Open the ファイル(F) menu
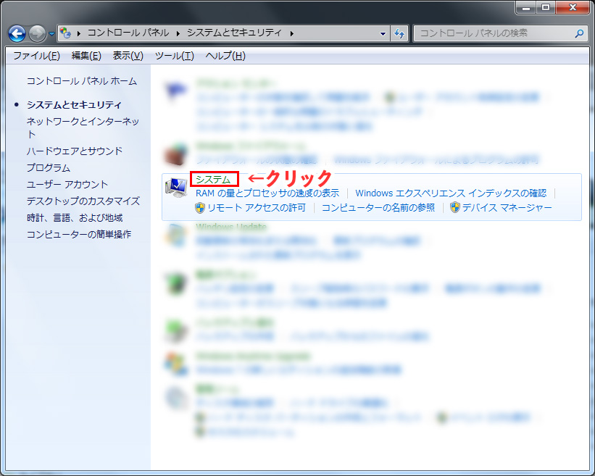595x476 pixels. 37,56
